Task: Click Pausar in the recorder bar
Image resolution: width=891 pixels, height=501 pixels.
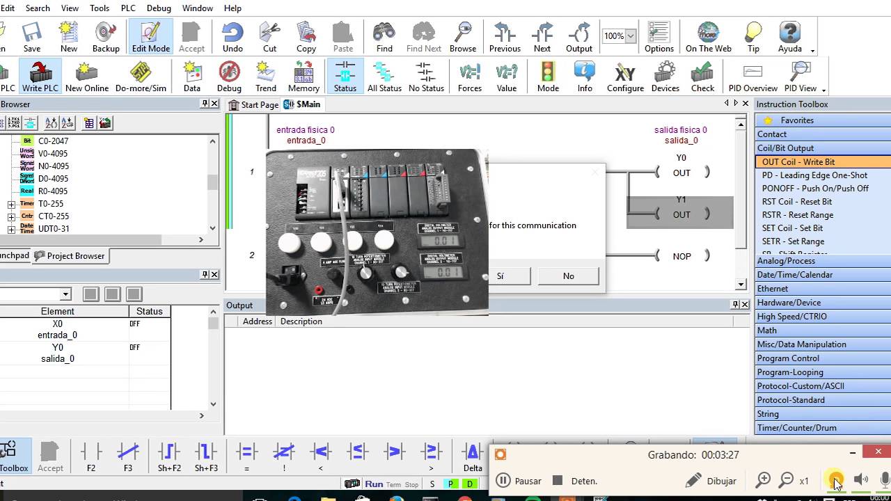Action: 519,481
